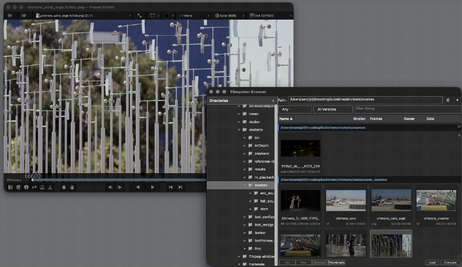Go back in RV viewer history
This screenshot has height=267, width=462.
[10, 15]
